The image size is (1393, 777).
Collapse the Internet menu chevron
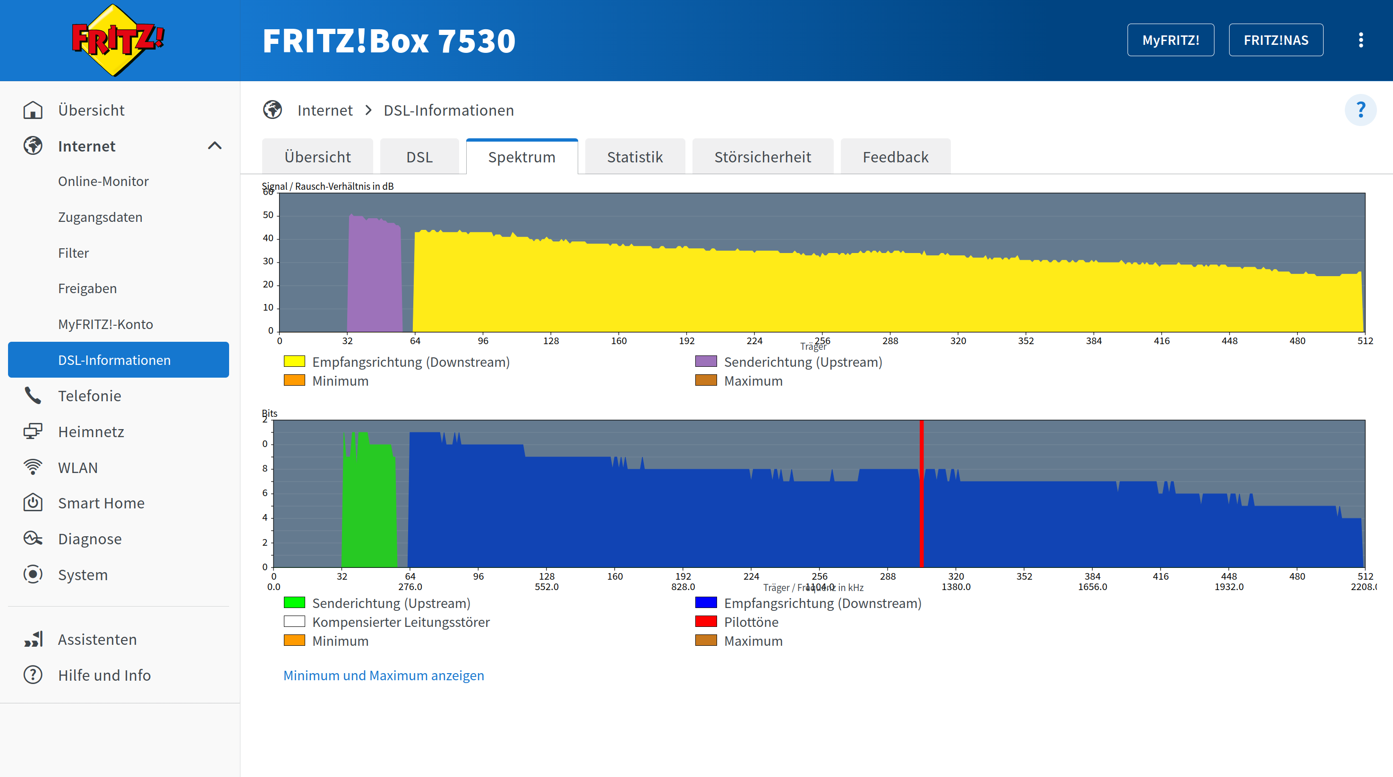click(x=214, y=145)
